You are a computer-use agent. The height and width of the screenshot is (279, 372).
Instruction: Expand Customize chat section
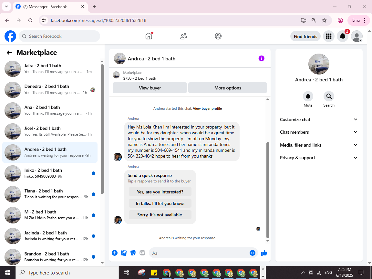pyautogui.click(x=319, y=119)
